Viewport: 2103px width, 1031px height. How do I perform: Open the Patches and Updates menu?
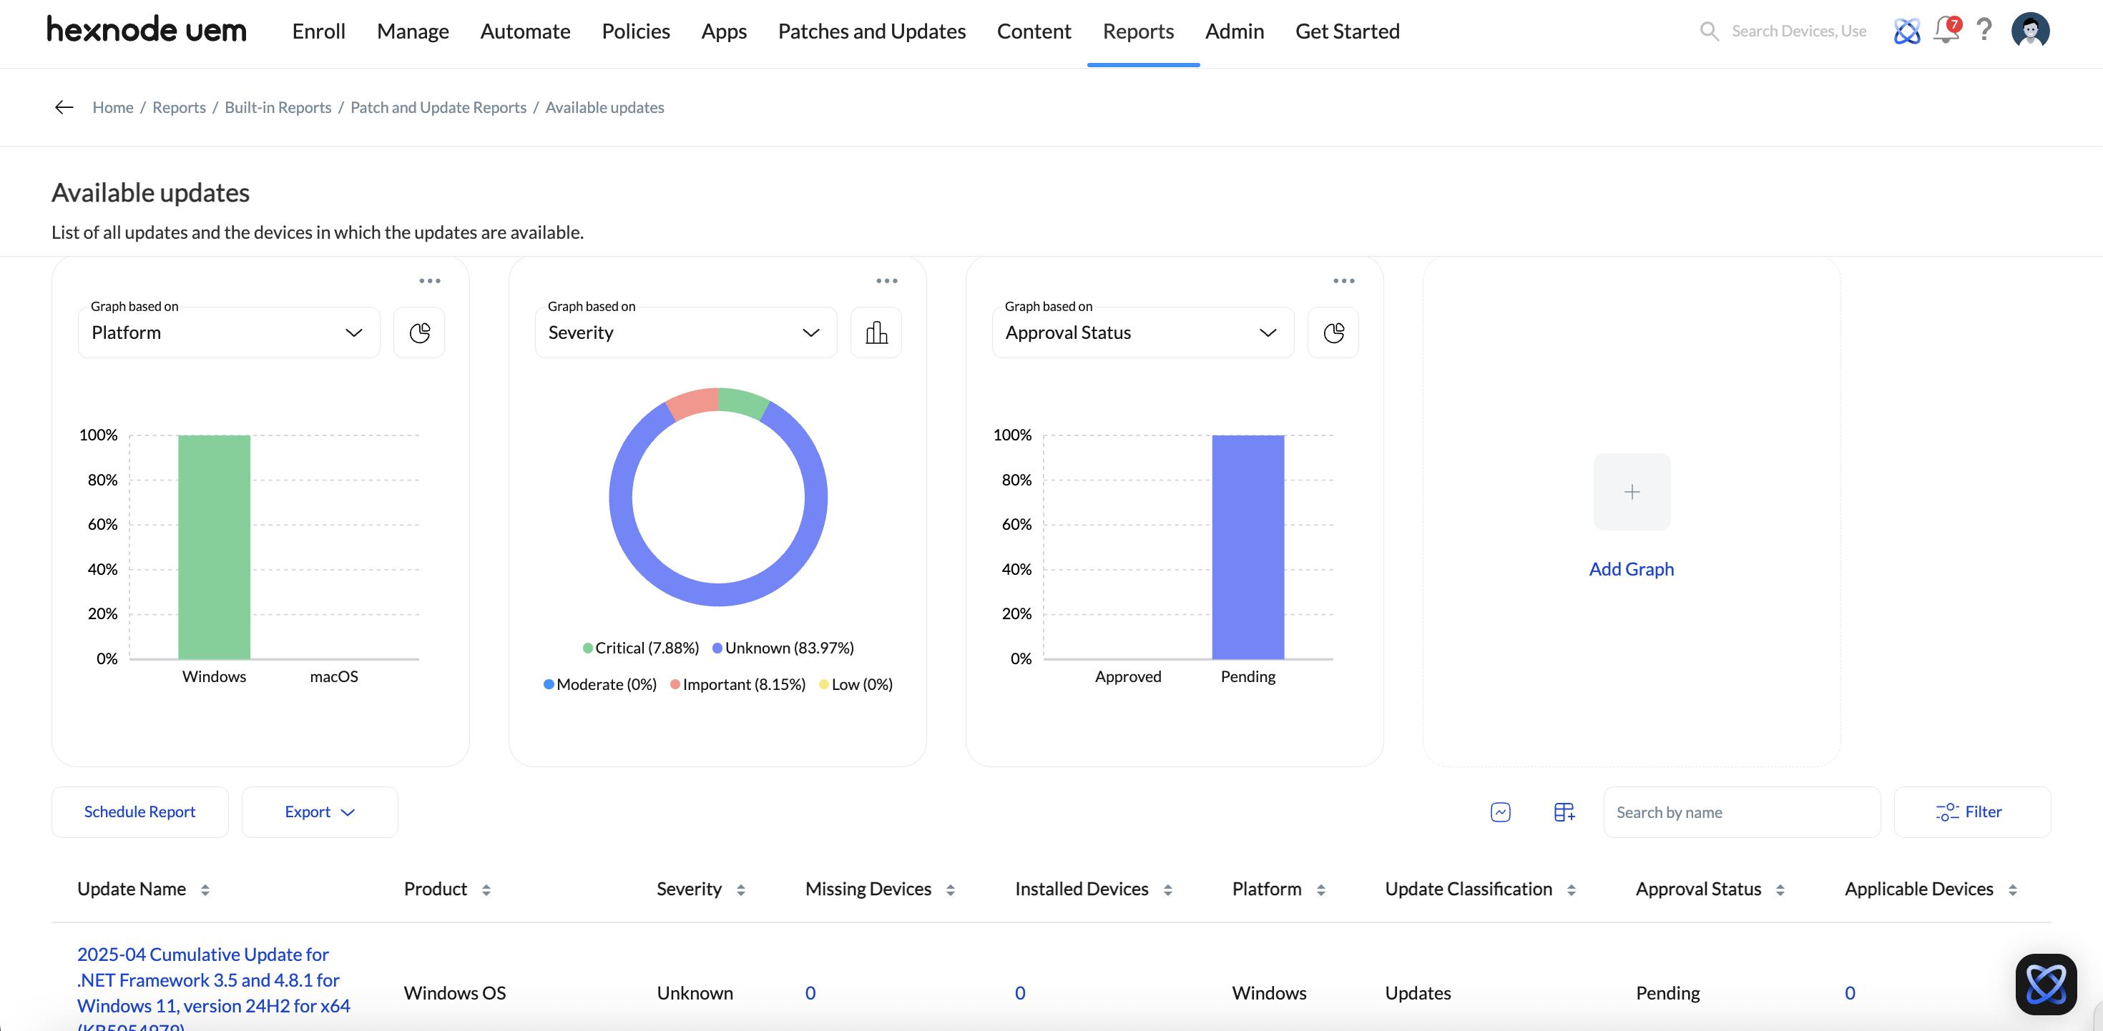coord(871,31)
